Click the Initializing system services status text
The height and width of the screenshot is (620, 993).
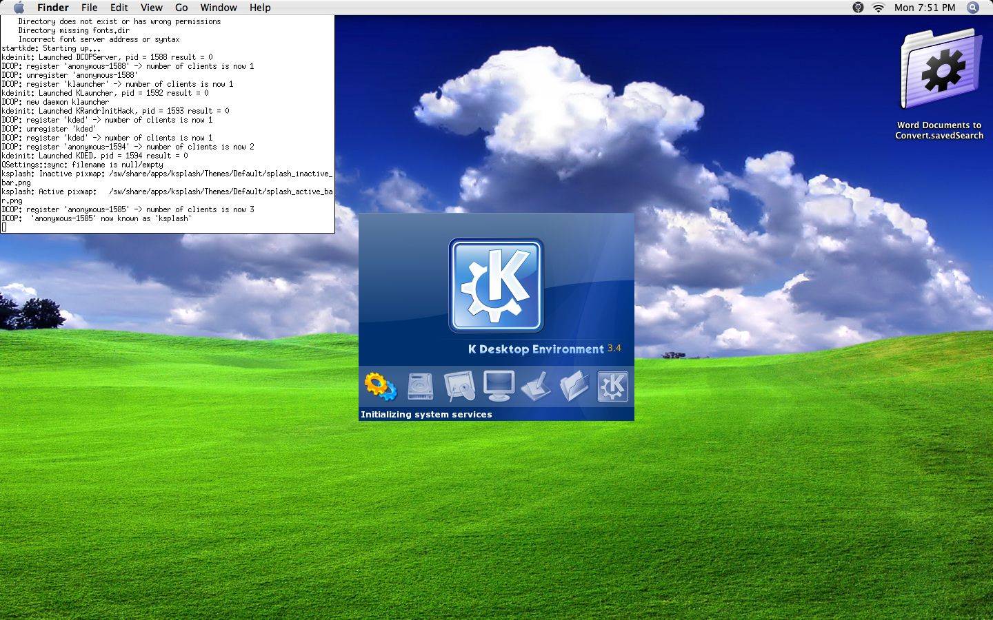coord(426,414)
